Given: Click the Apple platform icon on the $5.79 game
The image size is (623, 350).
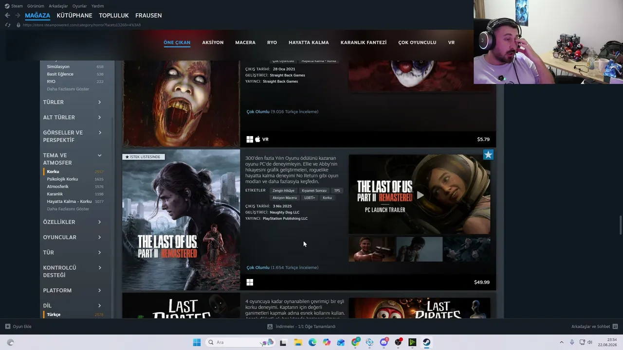Looking at the screenshot, I should [257, 140].
